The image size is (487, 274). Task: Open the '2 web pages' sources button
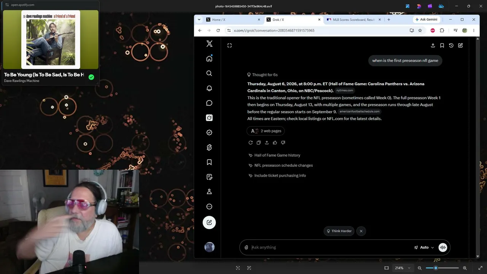pyautogui.click(x=266, y=131)
